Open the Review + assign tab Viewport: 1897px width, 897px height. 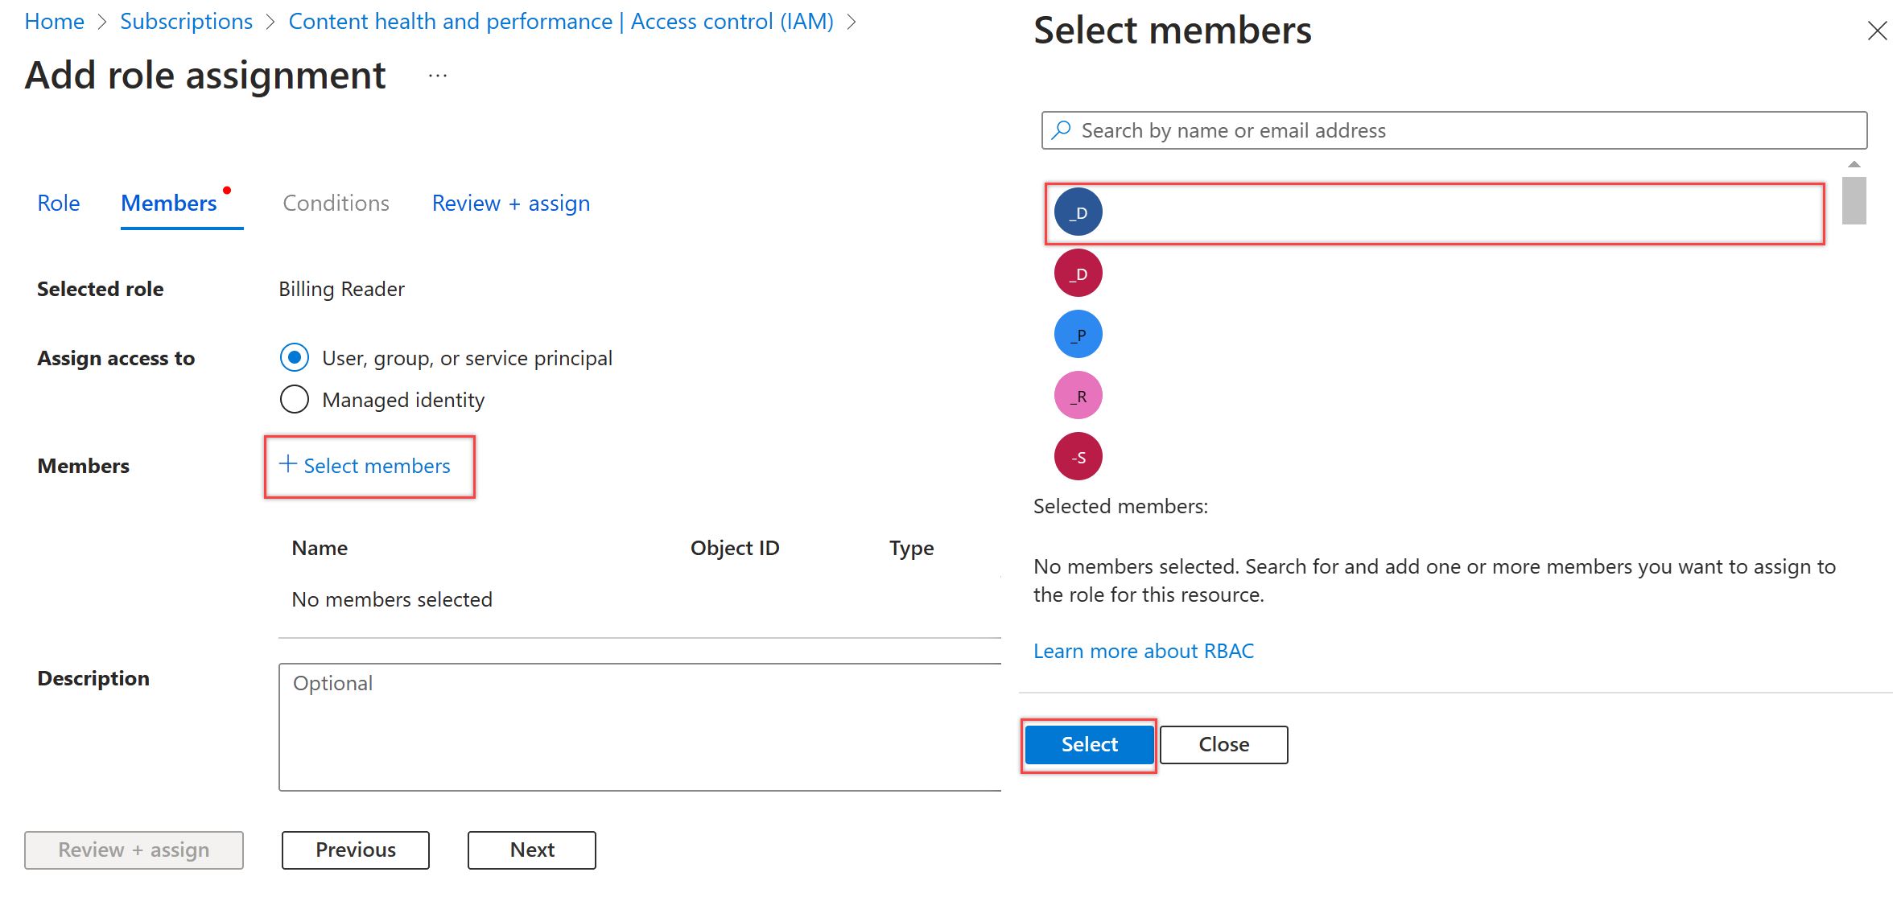[510, 203]
